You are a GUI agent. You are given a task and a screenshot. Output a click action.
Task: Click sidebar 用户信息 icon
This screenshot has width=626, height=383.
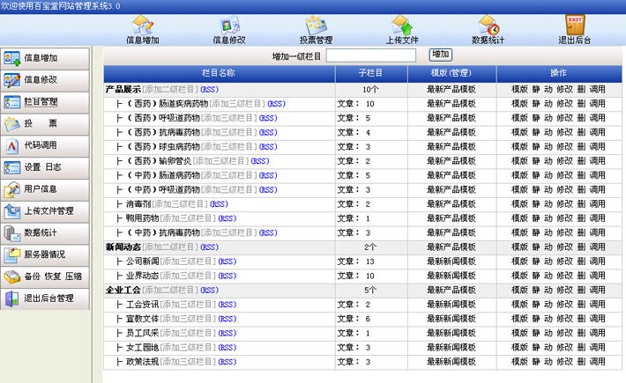(12, 189)
